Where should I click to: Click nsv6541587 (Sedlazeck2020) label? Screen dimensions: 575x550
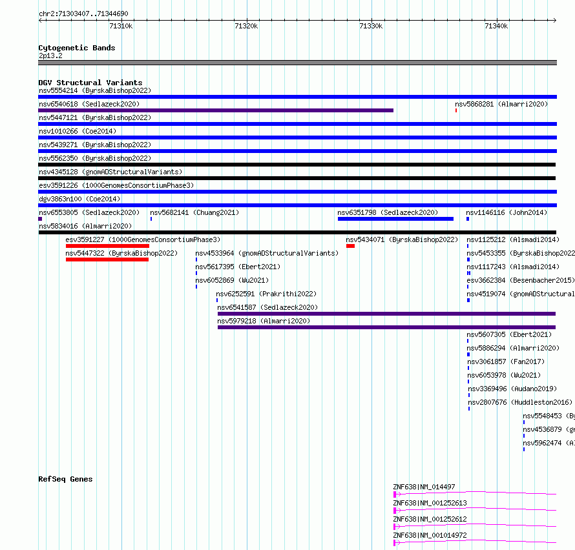(x=267, y=307)
